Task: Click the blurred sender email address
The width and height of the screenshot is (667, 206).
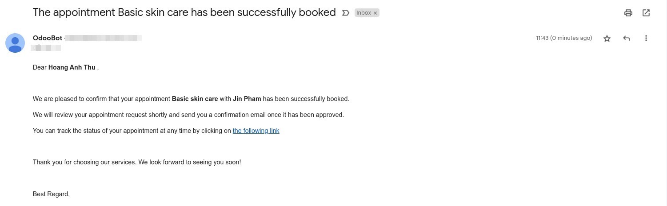Action: tap(104, 38)
